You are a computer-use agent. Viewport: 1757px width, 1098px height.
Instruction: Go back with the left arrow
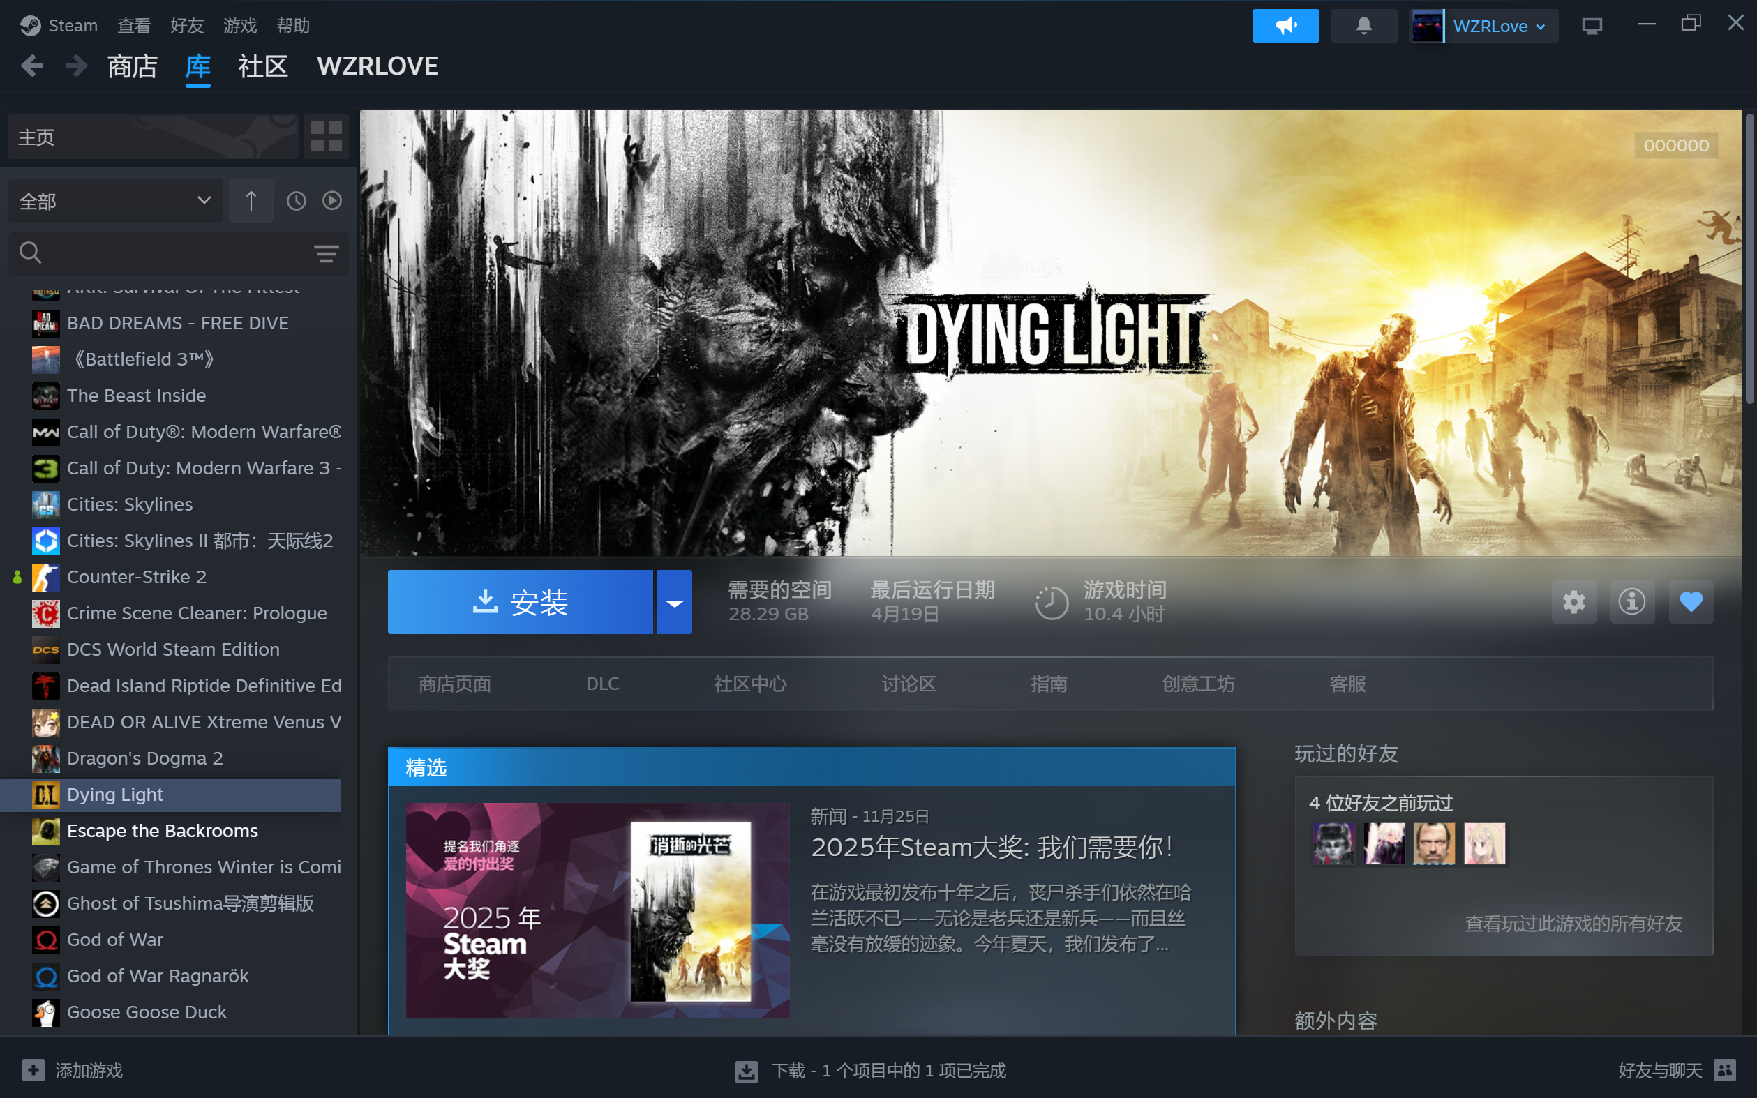[32, 66]
